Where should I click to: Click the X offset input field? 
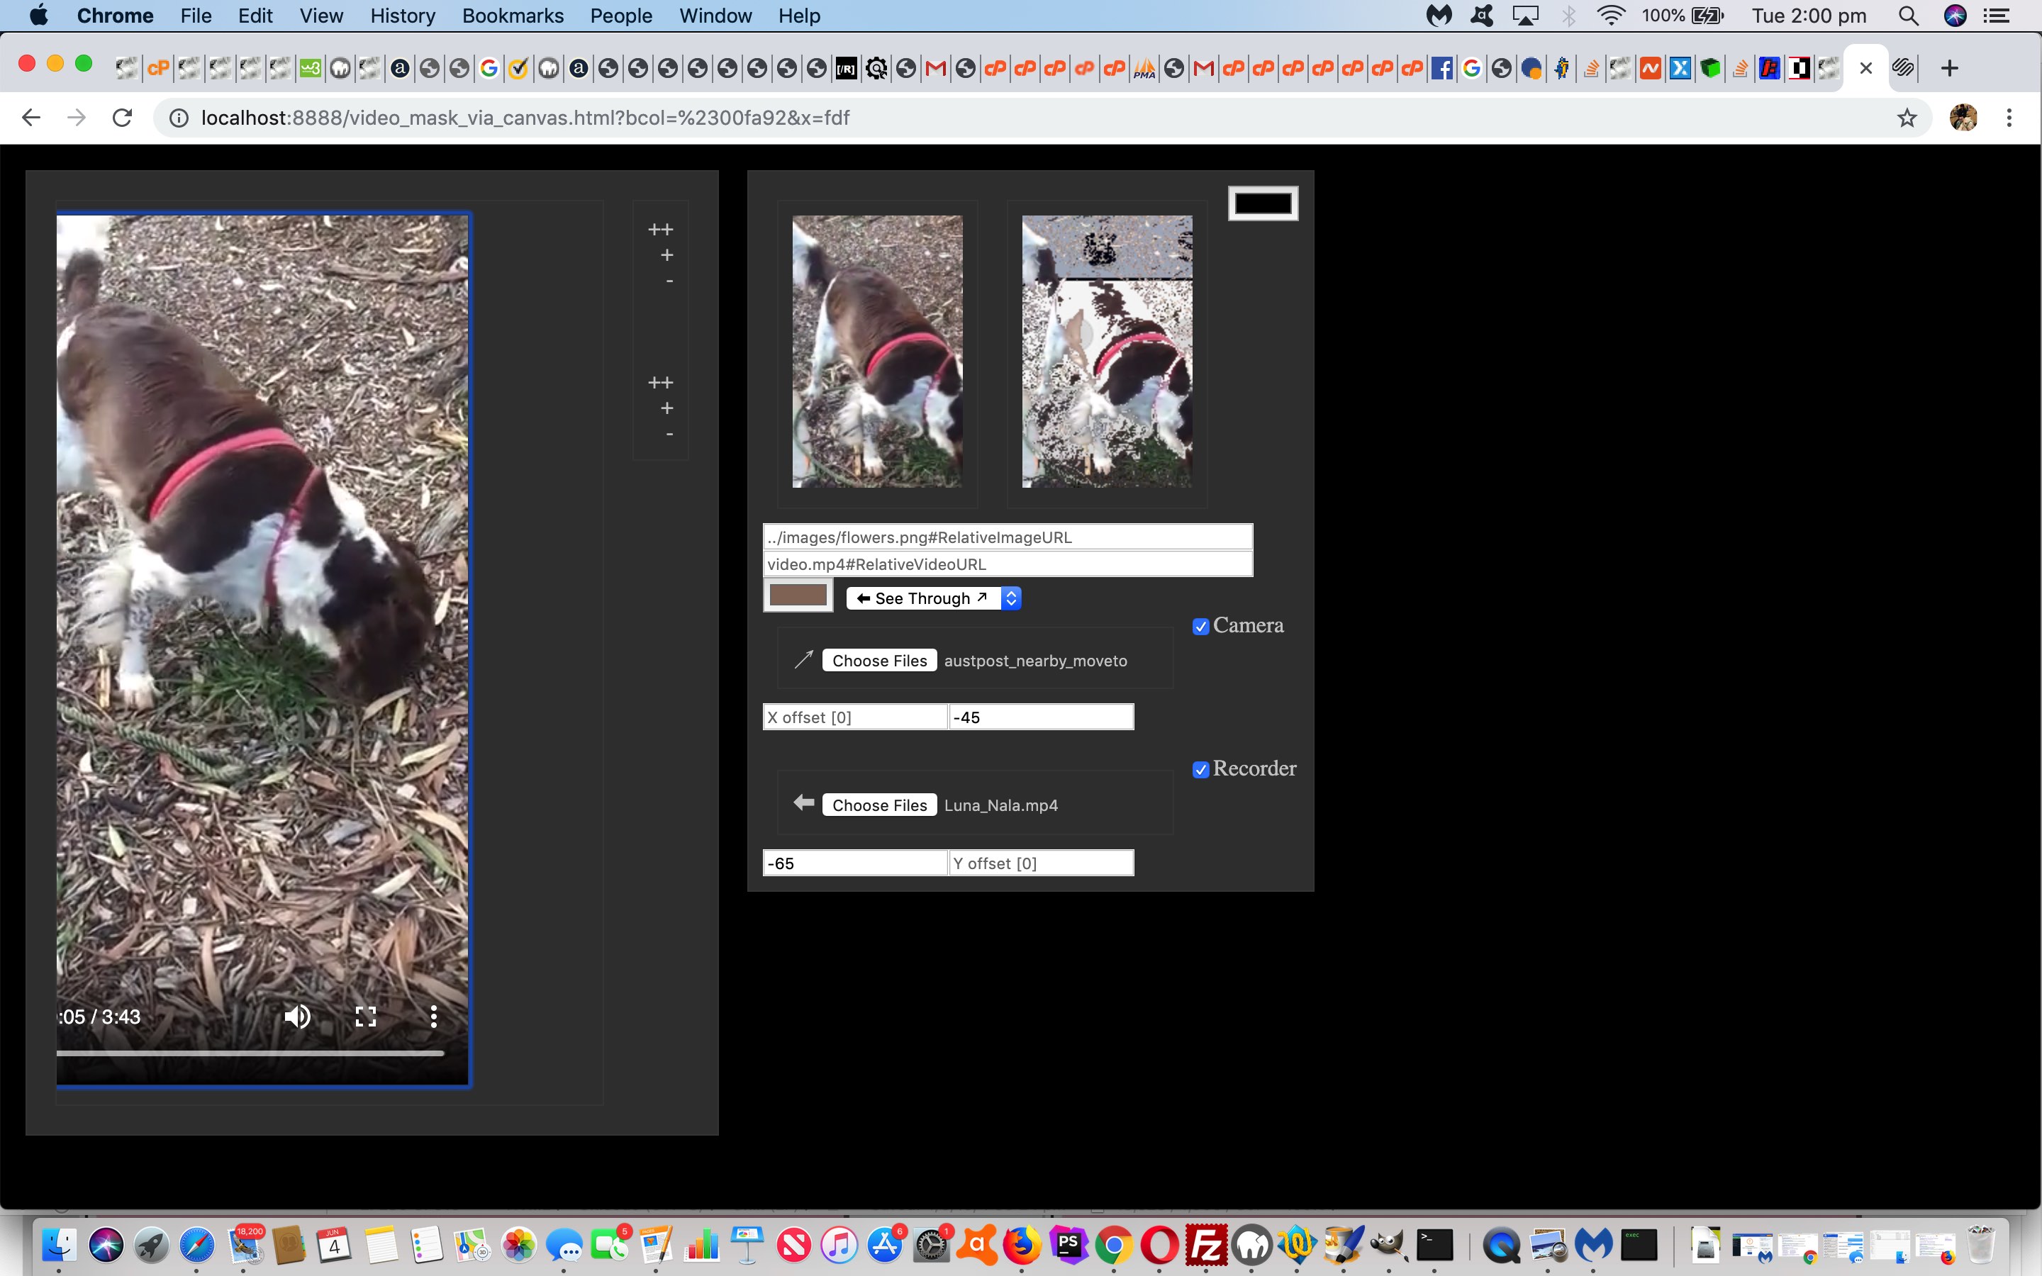855,717
